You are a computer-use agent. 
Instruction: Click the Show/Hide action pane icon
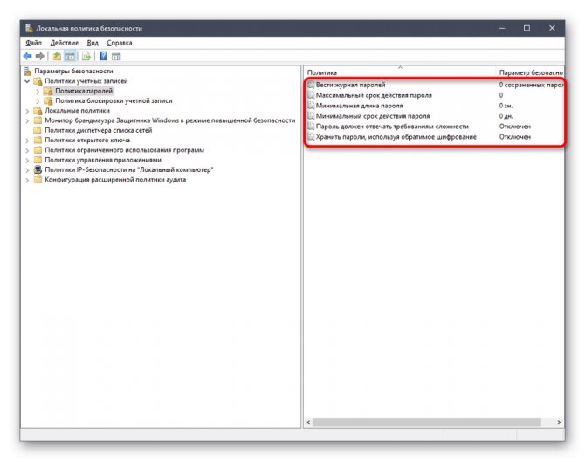tap(116, 57)
